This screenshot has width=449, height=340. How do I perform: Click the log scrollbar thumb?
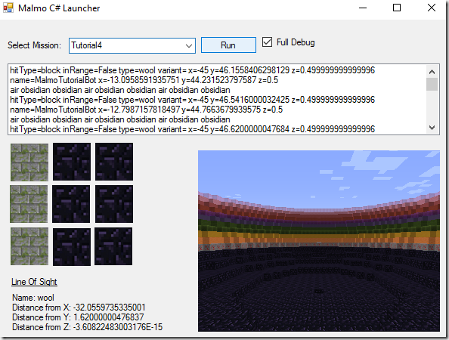click(x=432, y=85)
